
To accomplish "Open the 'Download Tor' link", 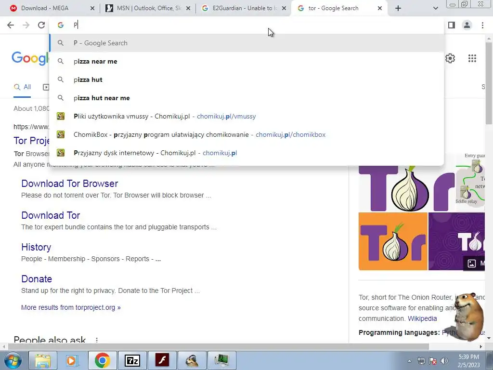I will [x=51, y=215].
